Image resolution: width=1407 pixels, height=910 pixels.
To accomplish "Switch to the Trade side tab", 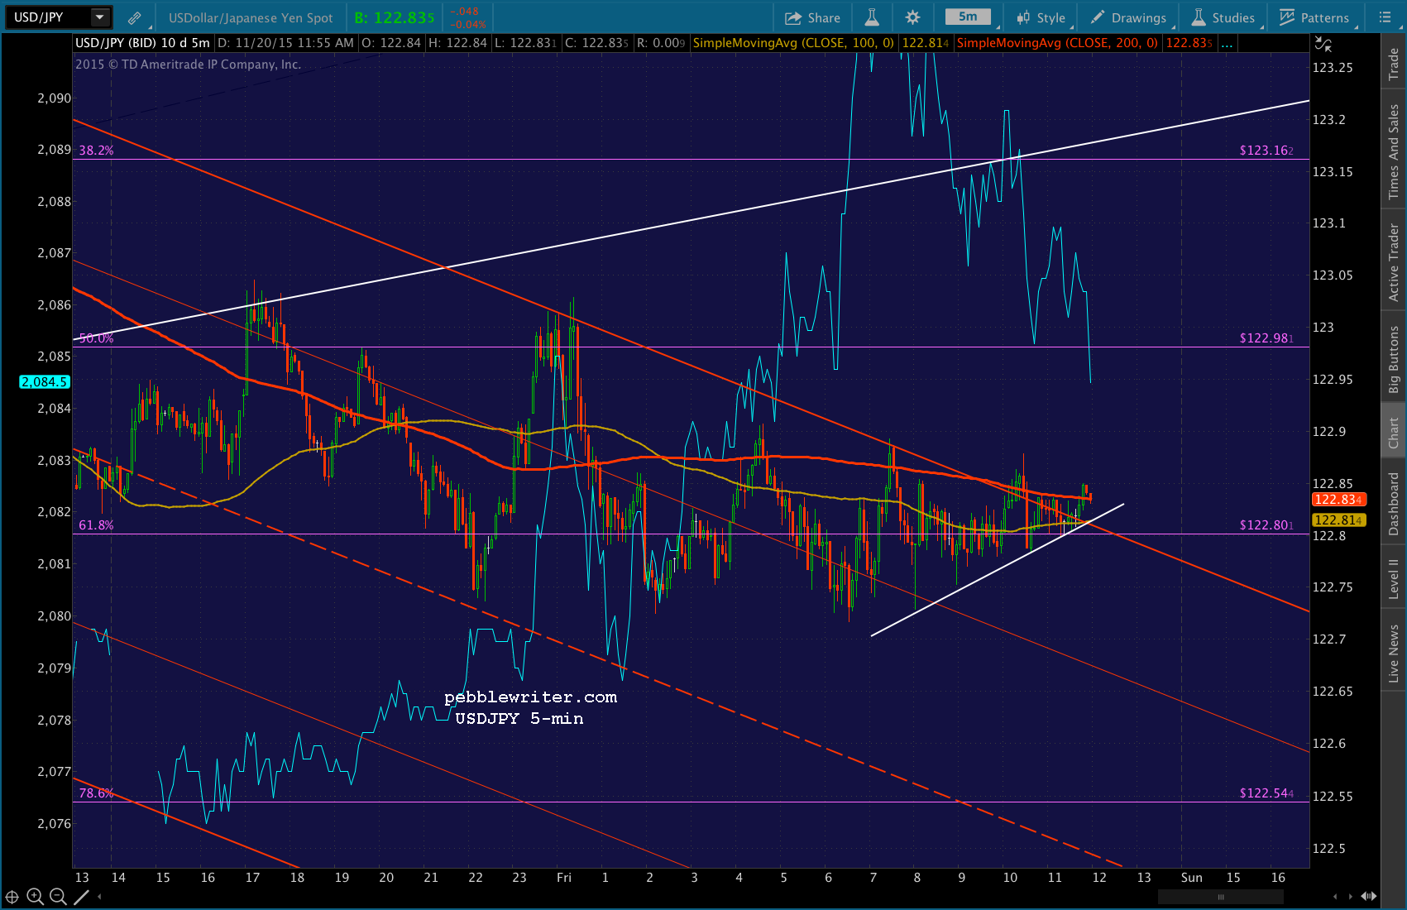I will (x=1394, y=63).
